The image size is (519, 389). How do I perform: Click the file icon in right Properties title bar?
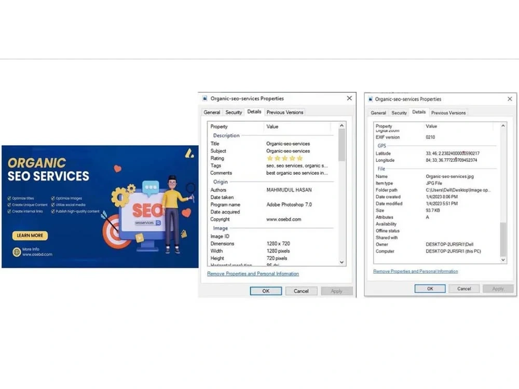tap(371, 99)
